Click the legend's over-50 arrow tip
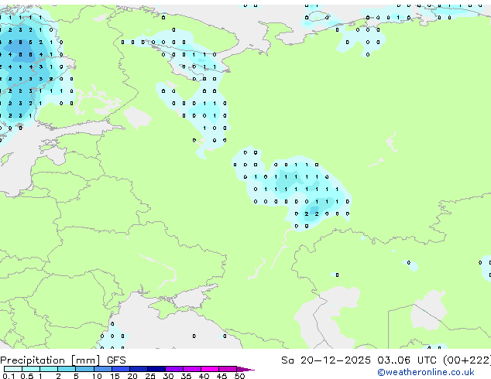This screenshot has height=379, width=491. (245, 369)
